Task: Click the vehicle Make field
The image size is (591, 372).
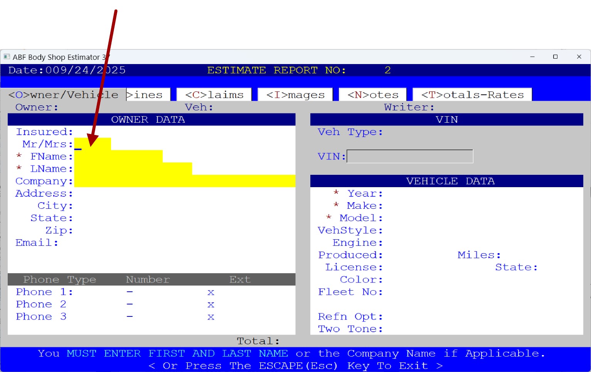Action: [x=424, y=206]
